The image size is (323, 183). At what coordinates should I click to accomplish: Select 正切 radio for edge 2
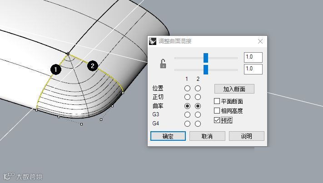198,97
